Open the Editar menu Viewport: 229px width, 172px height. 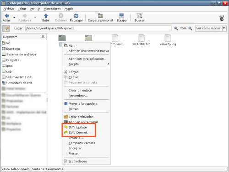click(x=22, y=9)
